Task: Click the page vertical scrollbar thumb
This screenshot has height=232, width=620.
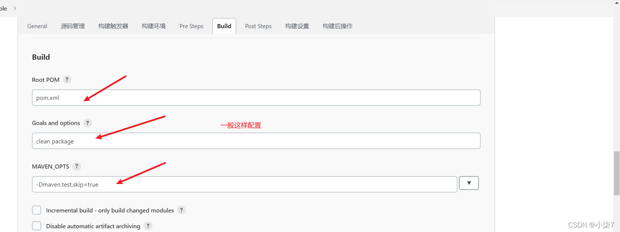Action: point(617,173)
